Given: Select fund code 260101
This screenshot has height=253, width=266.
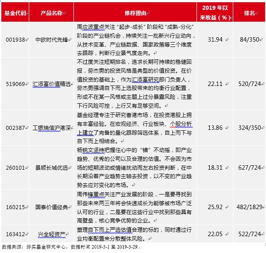Looking at the screenshot, I should click(15, 168).
